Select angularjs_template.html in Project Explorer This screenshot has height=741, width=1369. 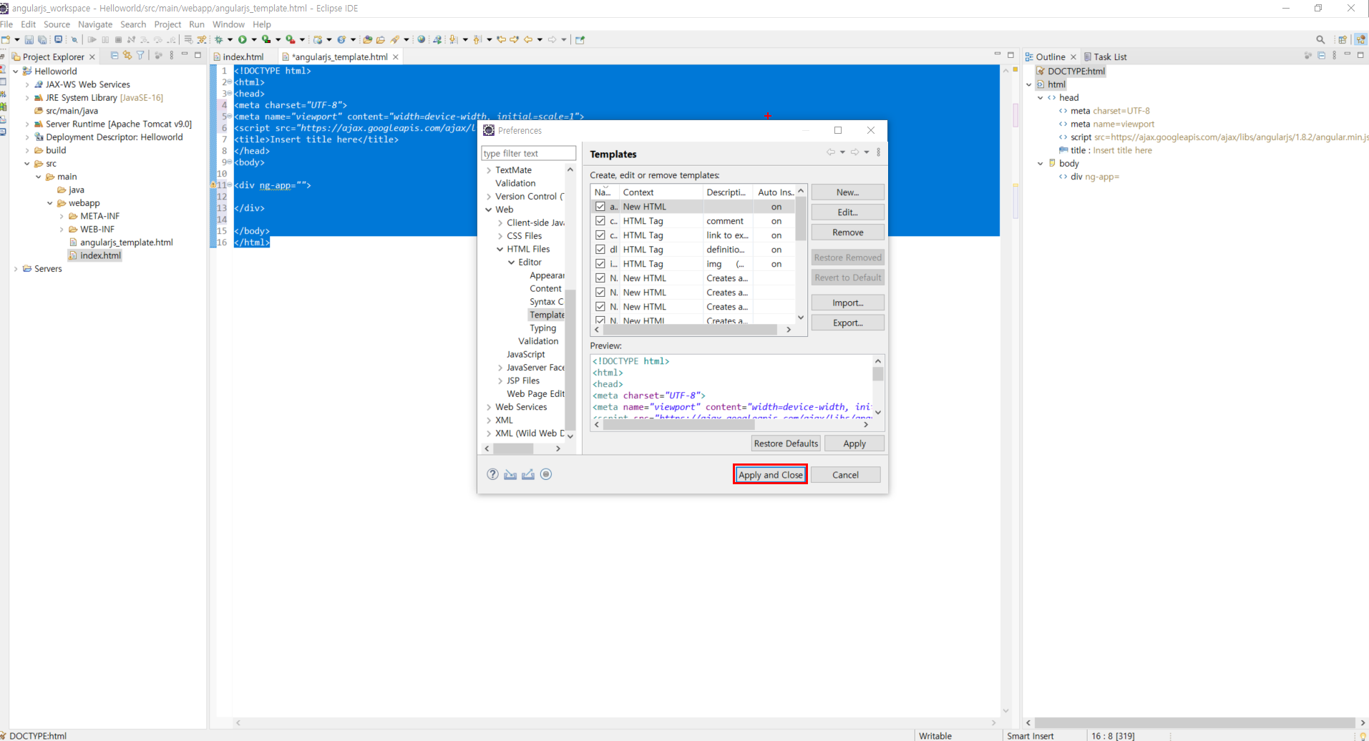[126, 242]
